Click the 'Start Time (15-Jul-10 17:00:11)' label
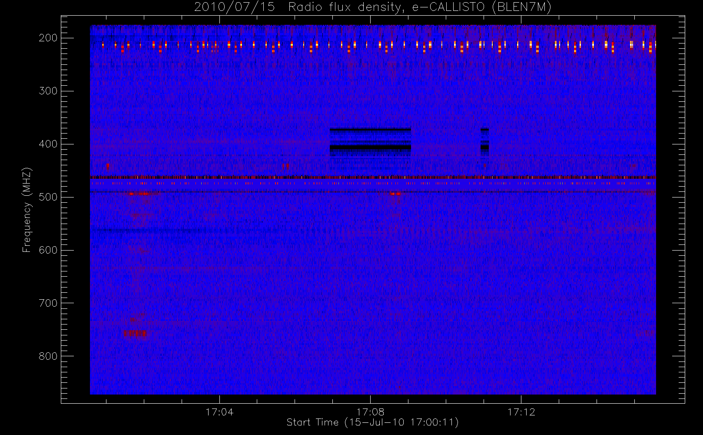 (373, 422)
